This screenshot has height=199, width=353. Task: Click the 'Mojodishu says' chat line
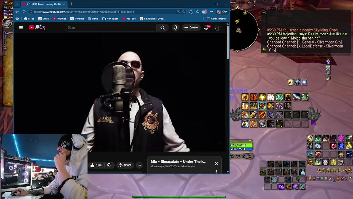point(307,36)
